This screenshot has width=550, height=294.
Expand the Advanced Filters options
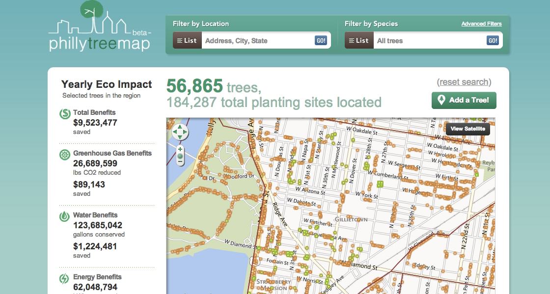coord(481,24)
